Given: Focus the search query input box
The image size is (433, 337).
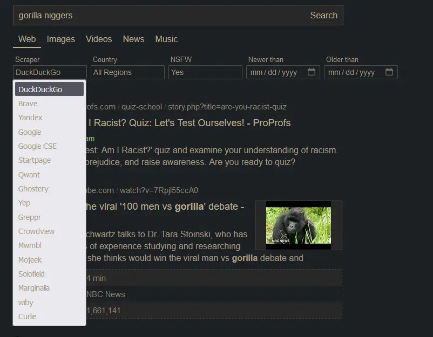Looking at the screenshot, I should pyautogui.click(x=160, y=15).
